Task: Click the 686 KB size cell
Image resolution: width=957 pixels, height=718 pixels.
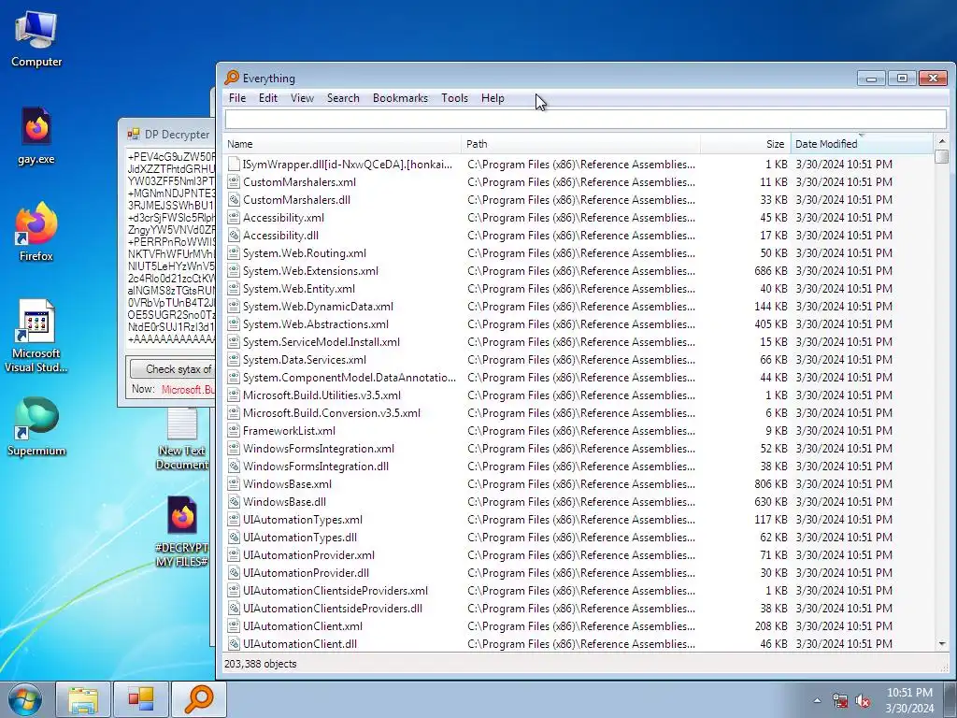Action: [770, 270]
